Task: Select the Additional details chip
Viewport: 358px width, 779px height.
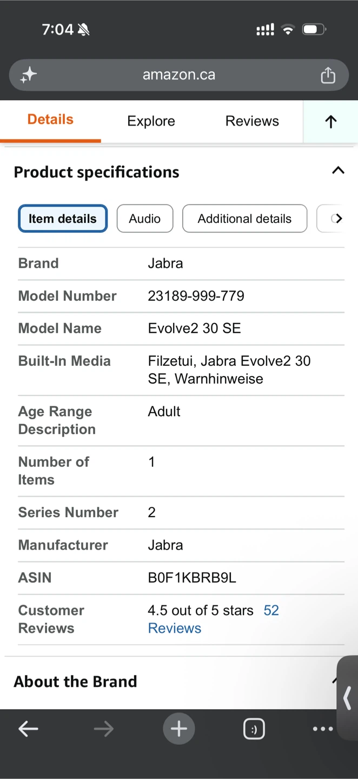Action: (x=244, y=219)
